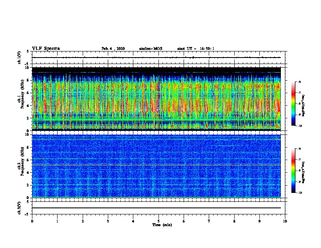
Task: Click the "Time (min)" axis title
Action: 162,225
